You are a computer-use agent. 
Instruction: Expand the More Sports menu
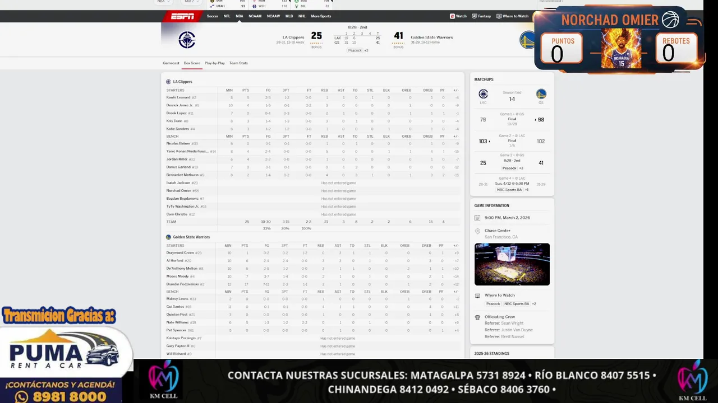tap(321, 16)
